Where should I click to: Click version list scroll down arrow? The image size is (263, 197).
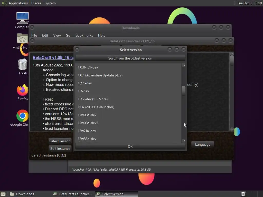[184, 141]
